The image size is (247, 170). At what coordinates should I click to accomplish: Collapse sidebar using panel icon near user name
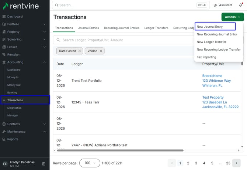coord(44,164)
